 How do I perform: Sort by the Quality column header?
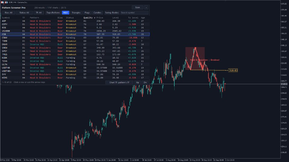tap(89, 18)
